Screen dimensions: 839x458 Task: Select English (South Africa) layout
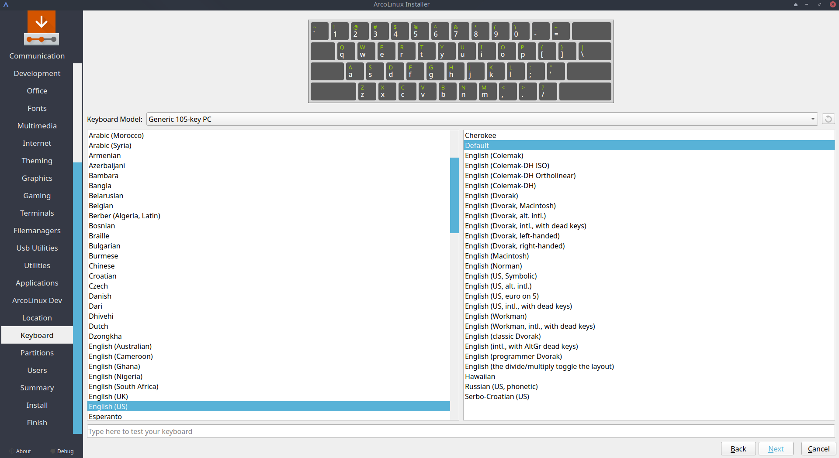(268, 386)
